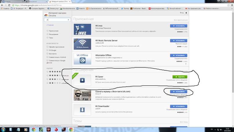
Task: Open the PowerPoint taskbar icon
Action: point(64,130)
